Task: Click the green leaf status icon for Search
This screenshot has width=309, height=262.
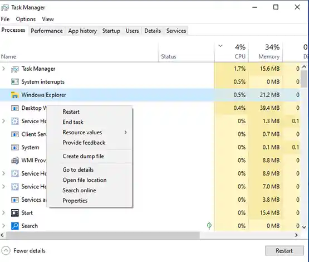Action: pos(209,226)
